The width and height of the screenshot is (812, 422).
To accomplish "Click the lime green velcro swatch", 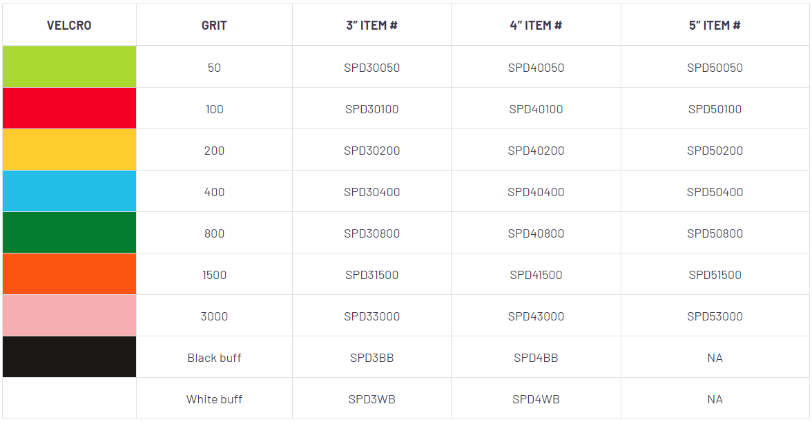I will 69,67.
